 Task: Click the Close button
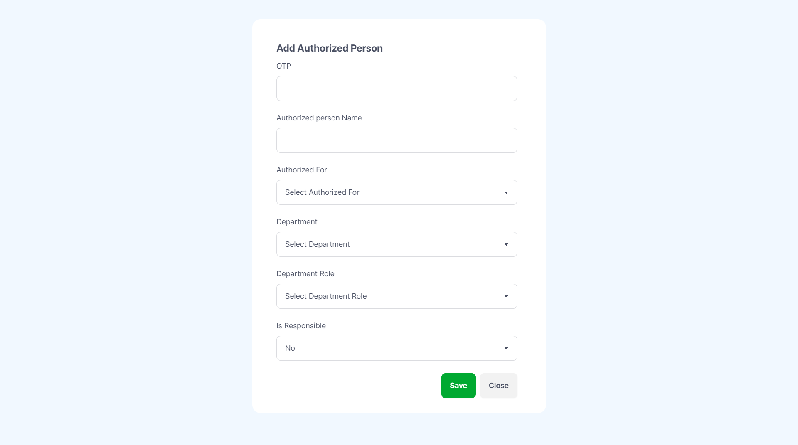(498, 385)
